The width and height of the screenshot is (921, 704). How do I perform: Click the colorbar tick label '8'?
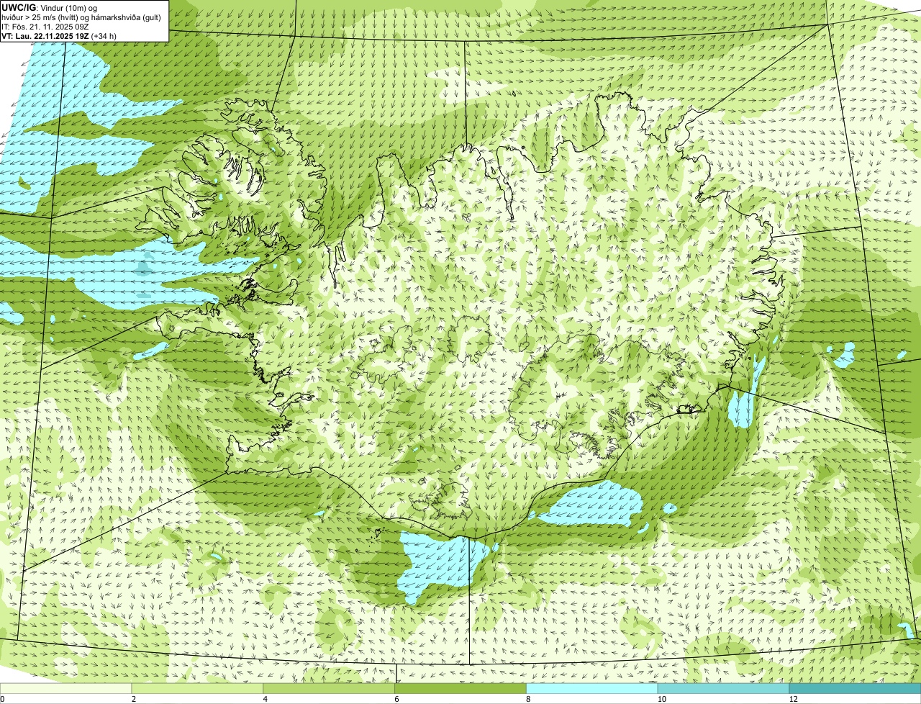[529, 699]
